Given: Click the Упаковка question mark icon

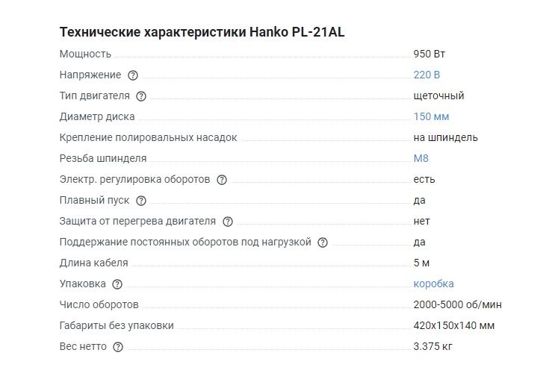Looking at the screenshot, I should click(x=117, y=284).
